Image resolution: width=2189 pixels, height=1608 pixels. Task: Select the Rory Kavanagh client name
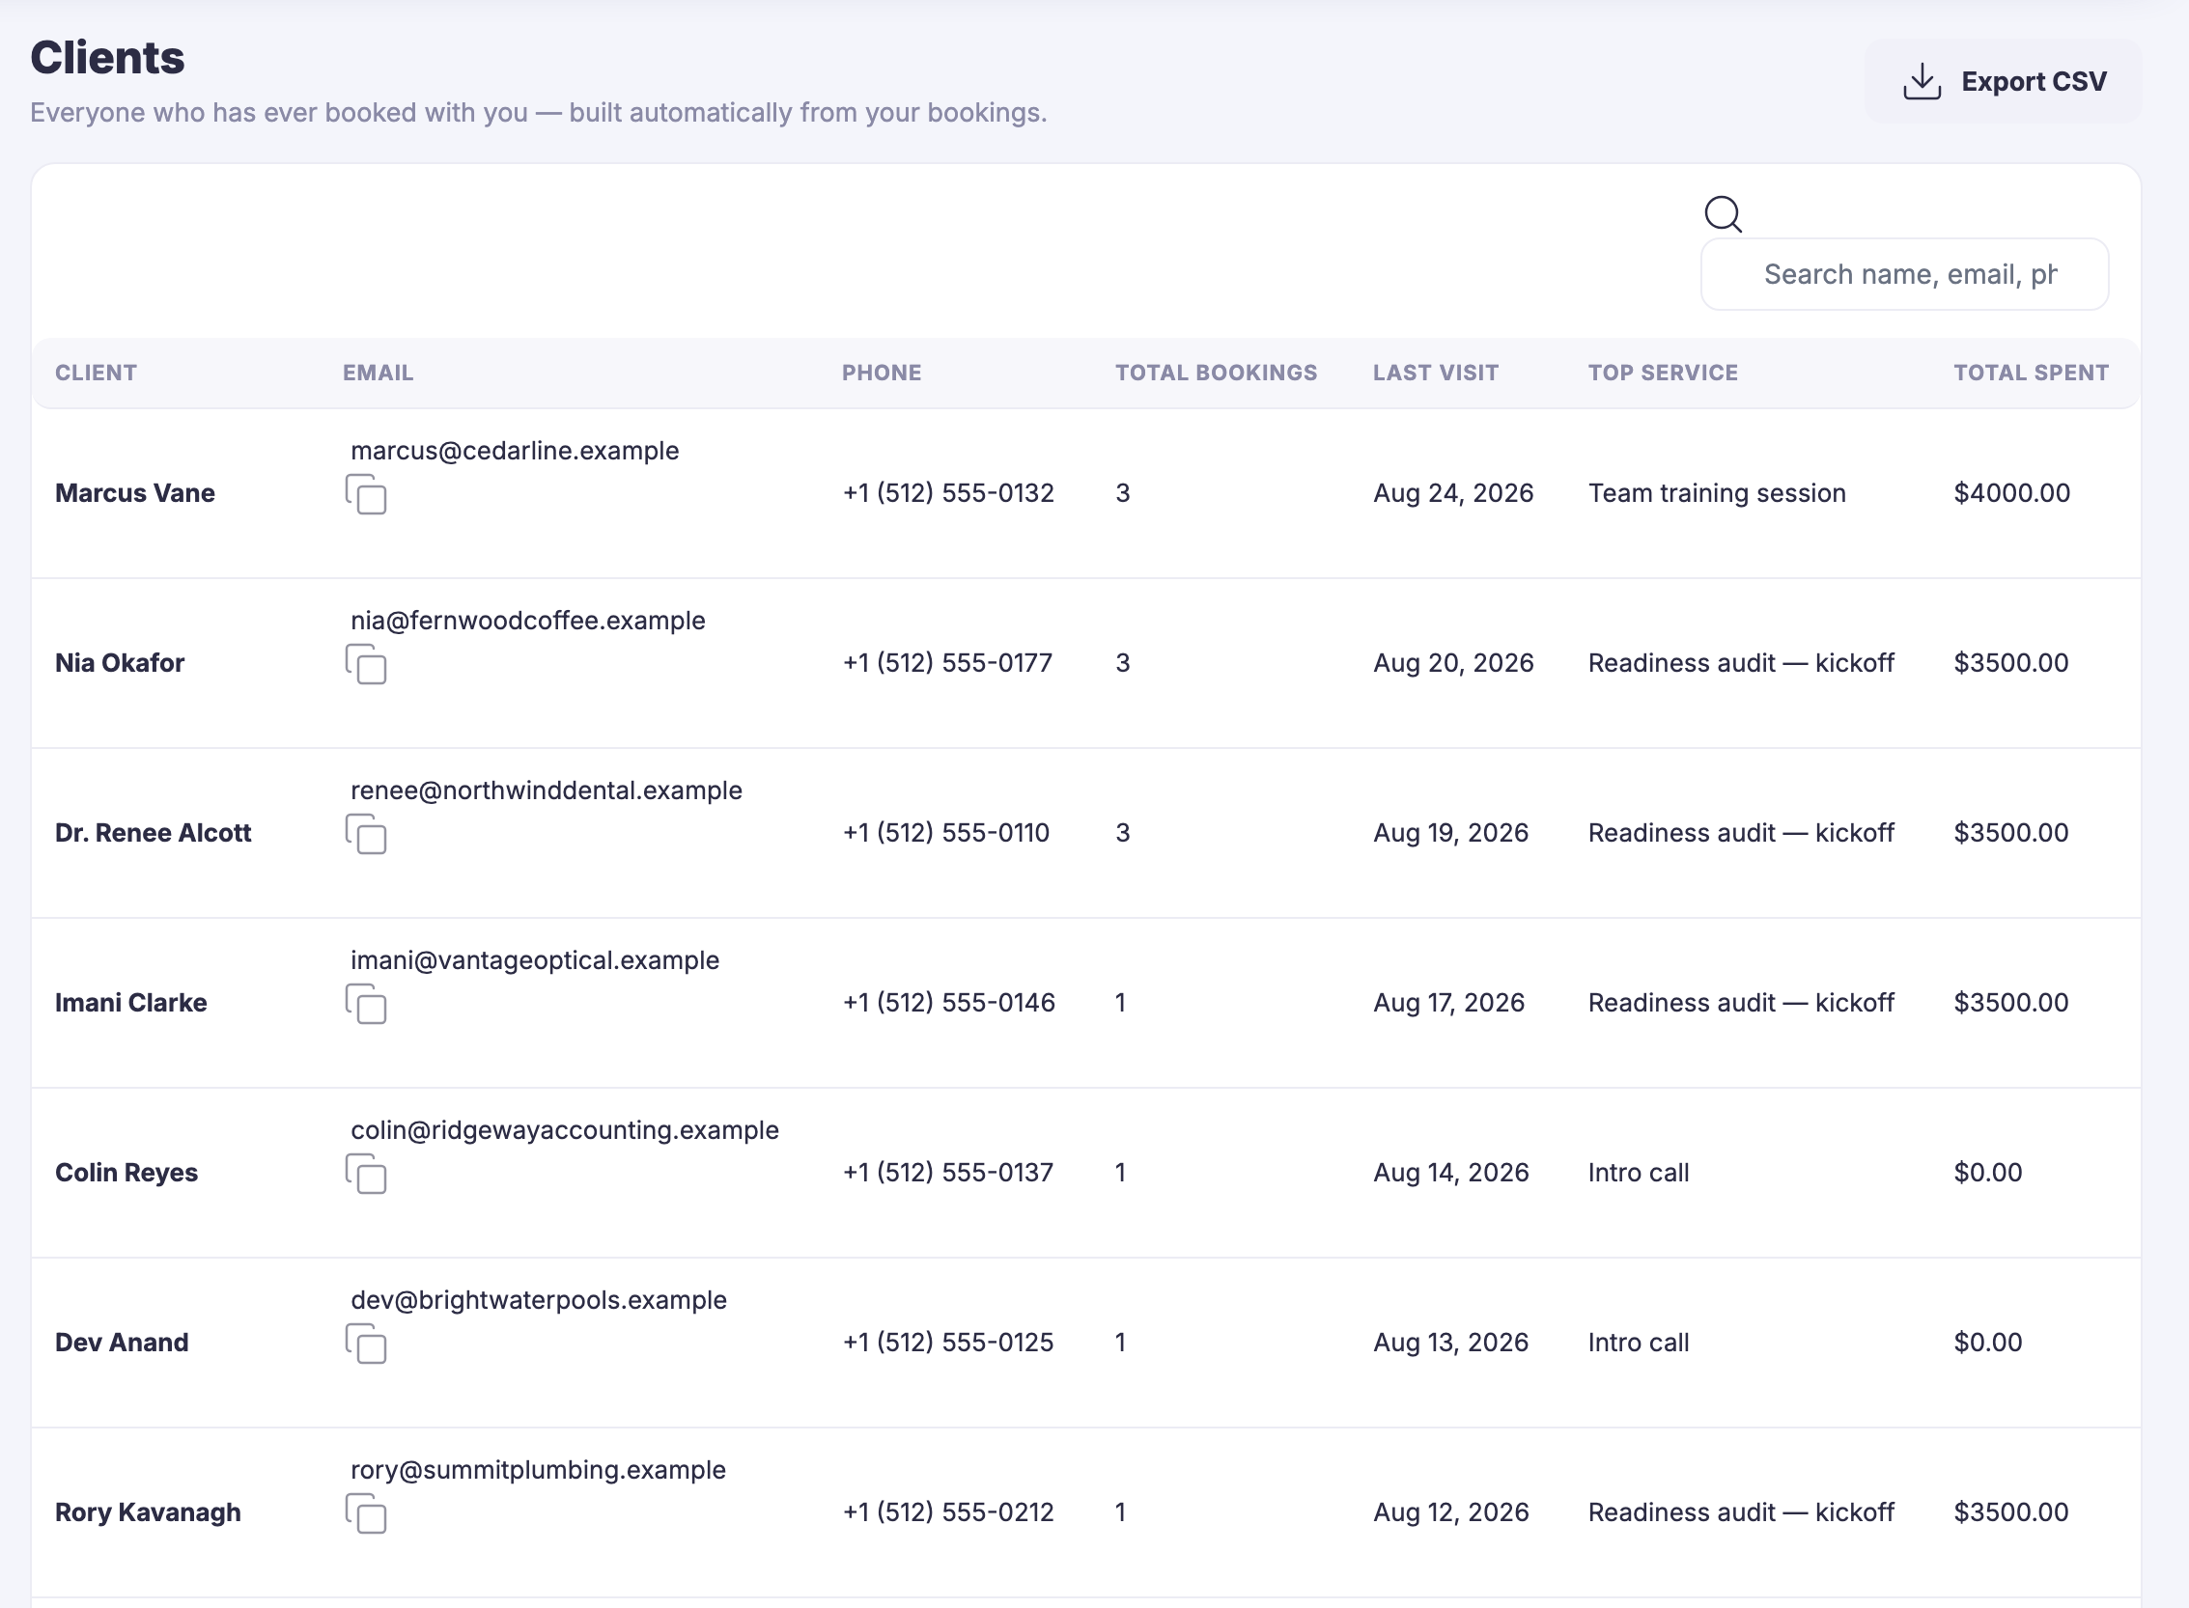148,1512
